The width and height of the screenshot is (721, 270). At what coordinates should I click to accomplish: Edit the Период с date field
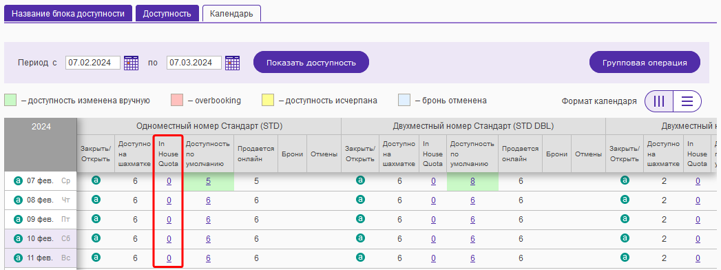pos(93,63)
